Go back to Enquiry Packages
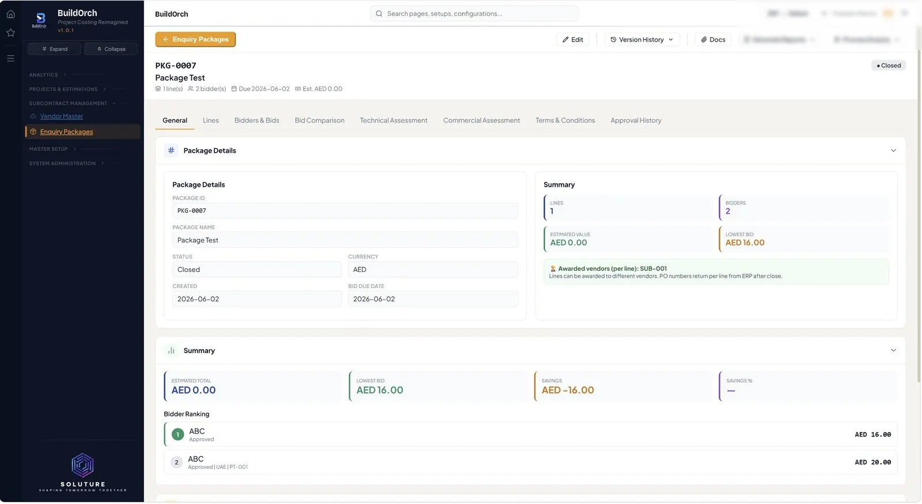 (x=195, y=39)
